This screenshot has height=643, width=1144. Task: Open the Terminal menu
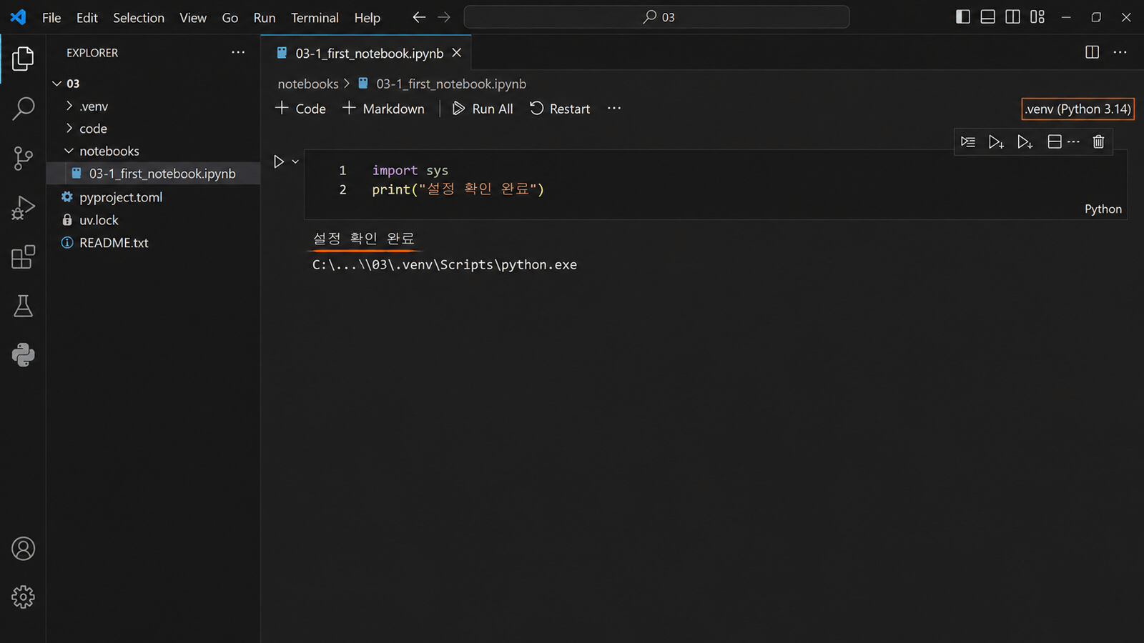[x=315, y=18]
